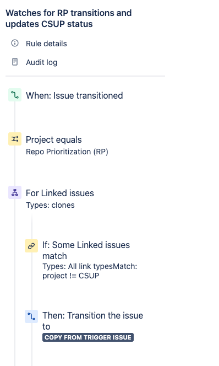Click the Types: clones branch detail
The width and height of the screenshot is (219, 366).
click(x=50, y=205)
